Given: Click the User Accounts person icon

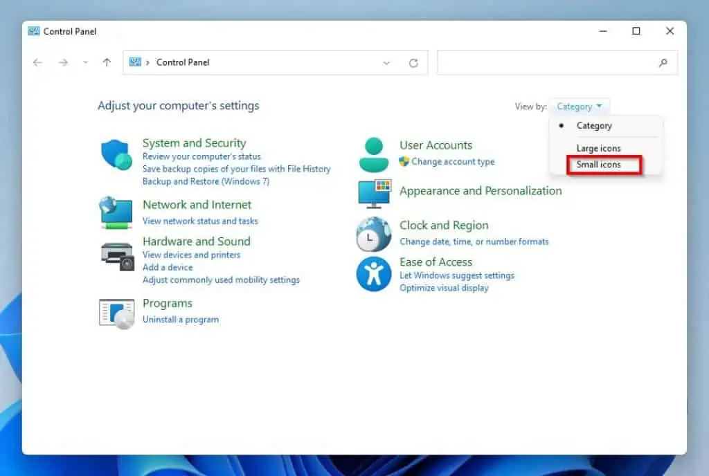Looking at the screenshot, I should click(374, 154).
